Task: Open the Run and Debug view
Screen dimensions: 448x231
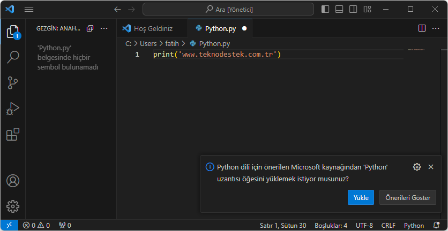Action: (x=13, y=109)
